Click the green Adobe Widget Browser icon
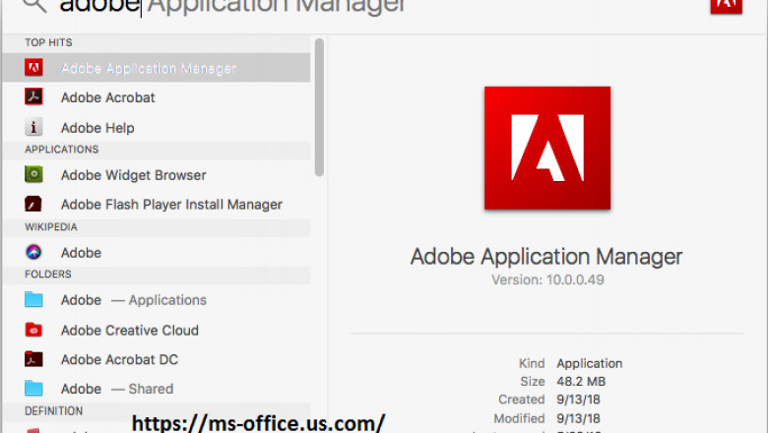The width and height of the screenshot is (768, 433). coord(33,174)
